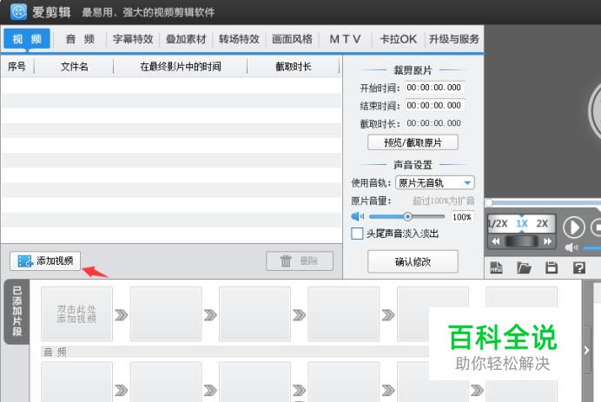Set playback speed to 1/2X
Screen dimensions: 601x402
pos(498,223)
